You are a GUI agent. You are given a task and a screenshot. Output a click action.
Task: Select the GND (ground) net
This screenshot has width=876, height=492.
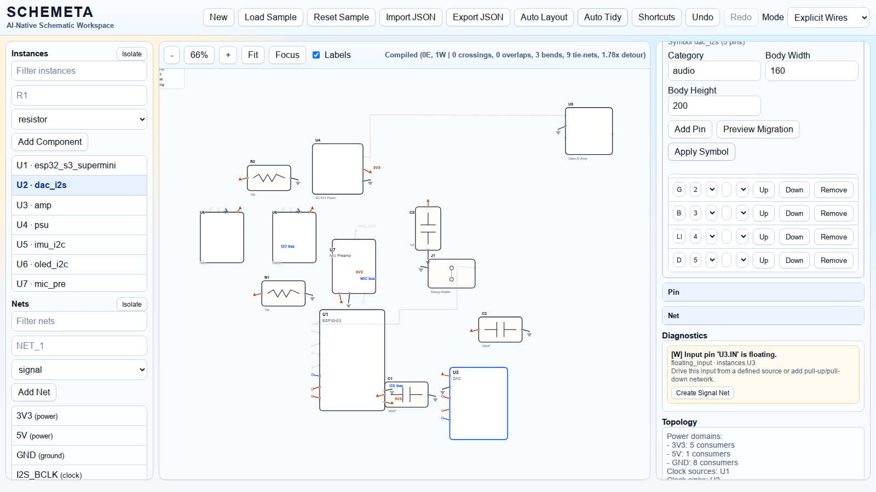(79, 455)
